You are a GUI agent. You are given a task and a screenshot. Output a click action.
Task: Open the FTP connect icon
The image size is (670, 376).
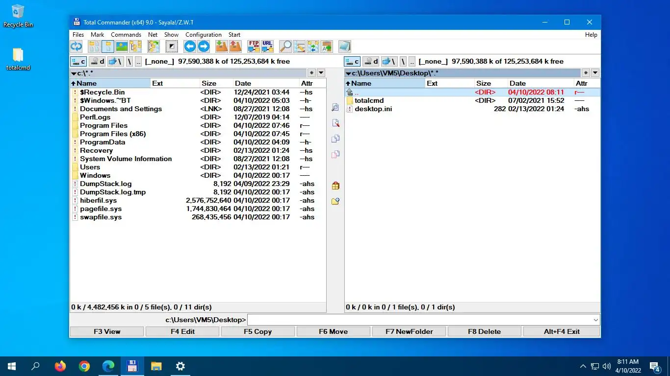click(x=254, y=47)
